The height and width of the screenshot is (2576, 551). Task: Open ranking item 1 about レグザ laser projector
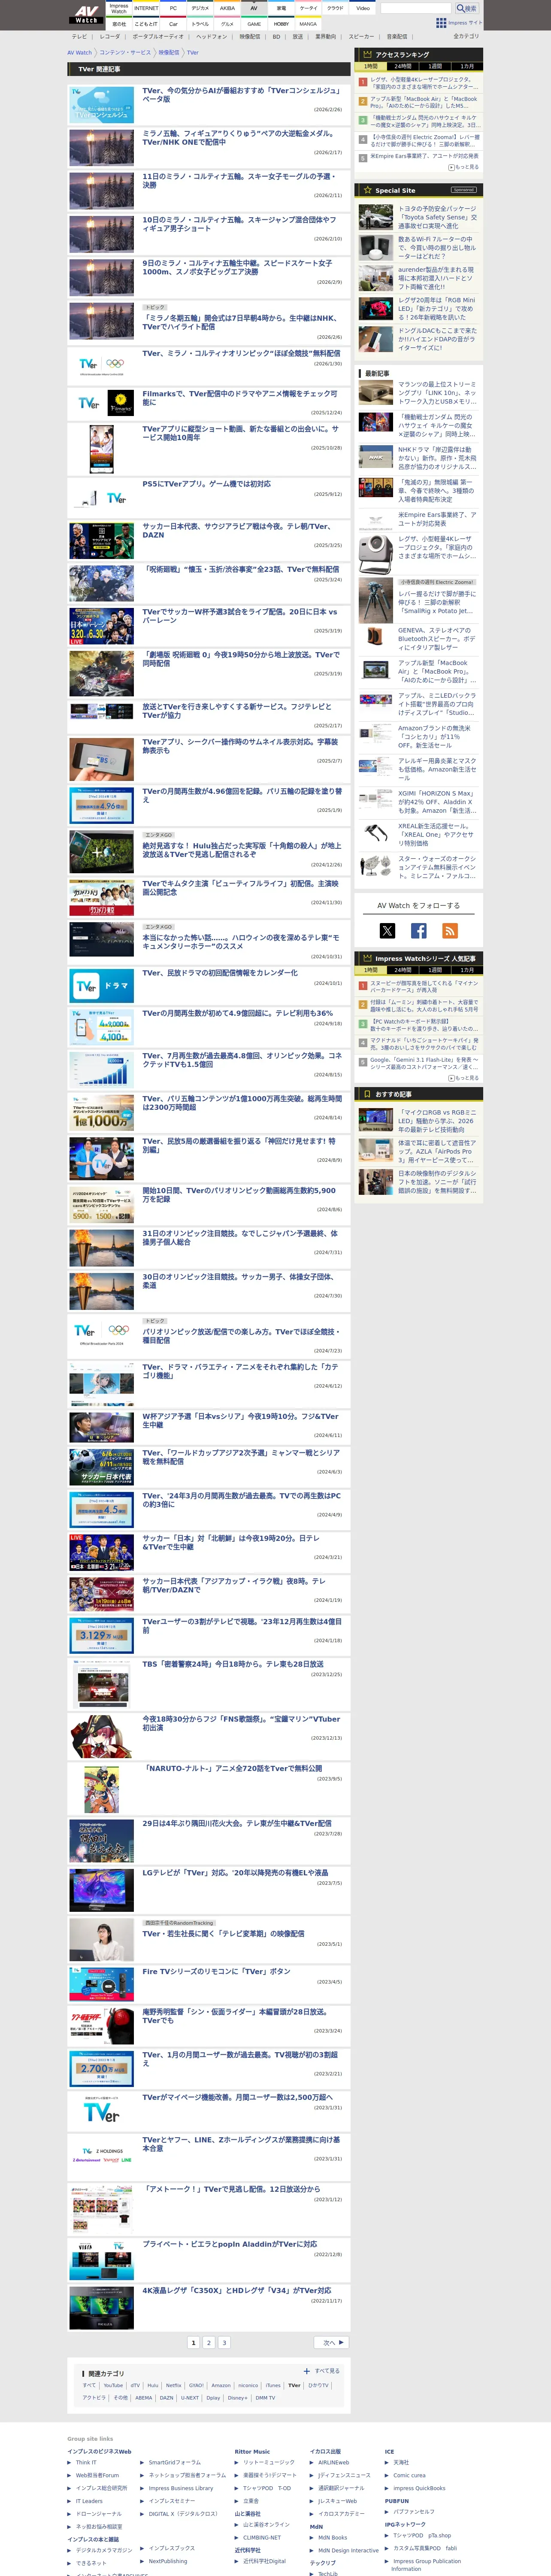click(424, 83)
